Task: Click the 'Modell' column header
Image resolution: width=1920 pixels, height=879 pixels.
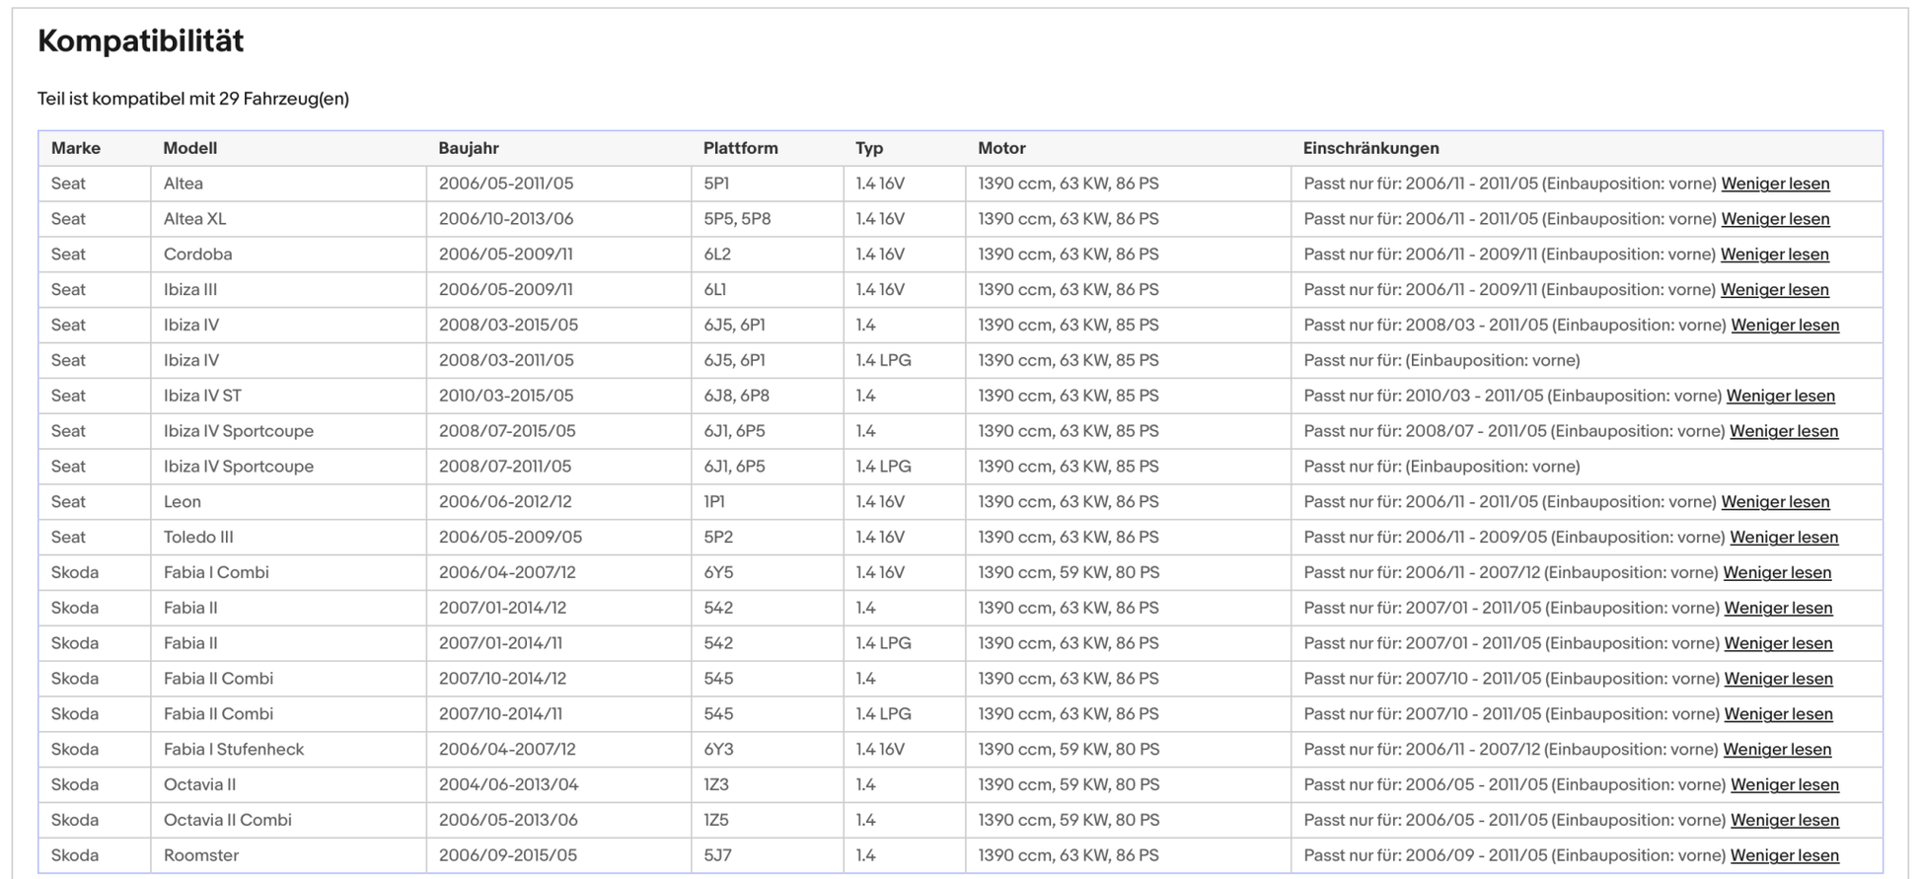Action: pyautogui.click(x=189, y=148)
